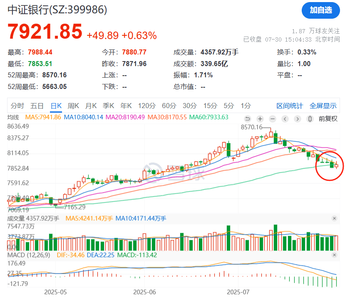Click the 7165.29 low marker on chart
Viewport: 345px width, 298px height.
pos(74,207)
